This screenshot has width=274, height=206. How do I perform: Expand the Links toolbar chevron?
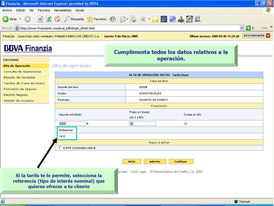tap(271, 27)
